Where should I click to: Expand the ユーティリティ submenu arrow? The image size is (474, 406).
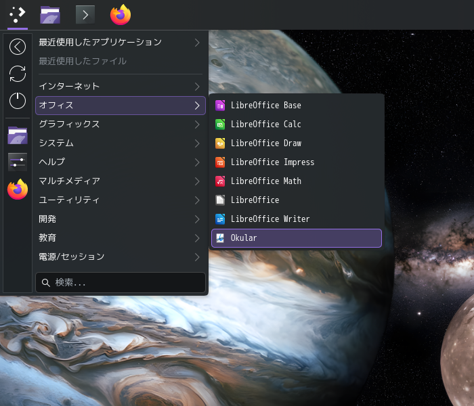[x=197, y=200]
